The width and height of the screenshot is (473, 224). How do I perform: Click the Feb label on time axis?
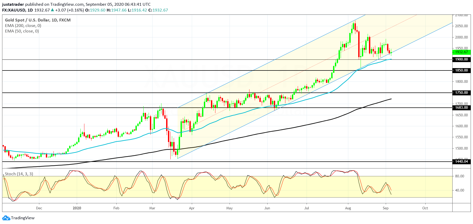[116, 208]
